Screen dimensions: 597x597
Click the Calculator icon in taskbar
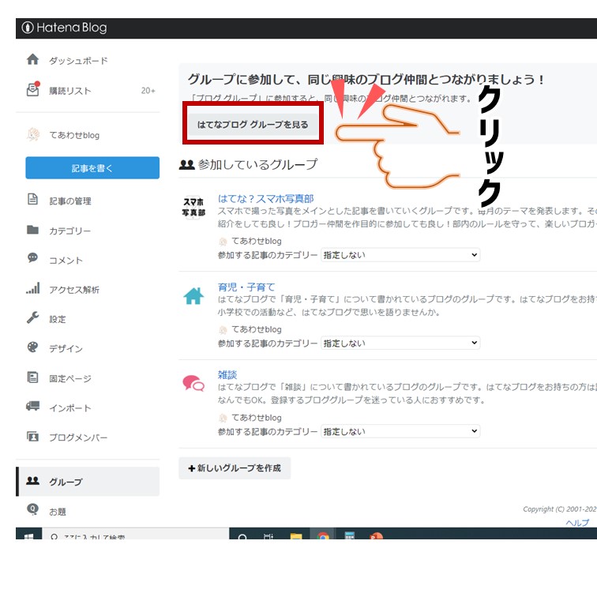349,535
